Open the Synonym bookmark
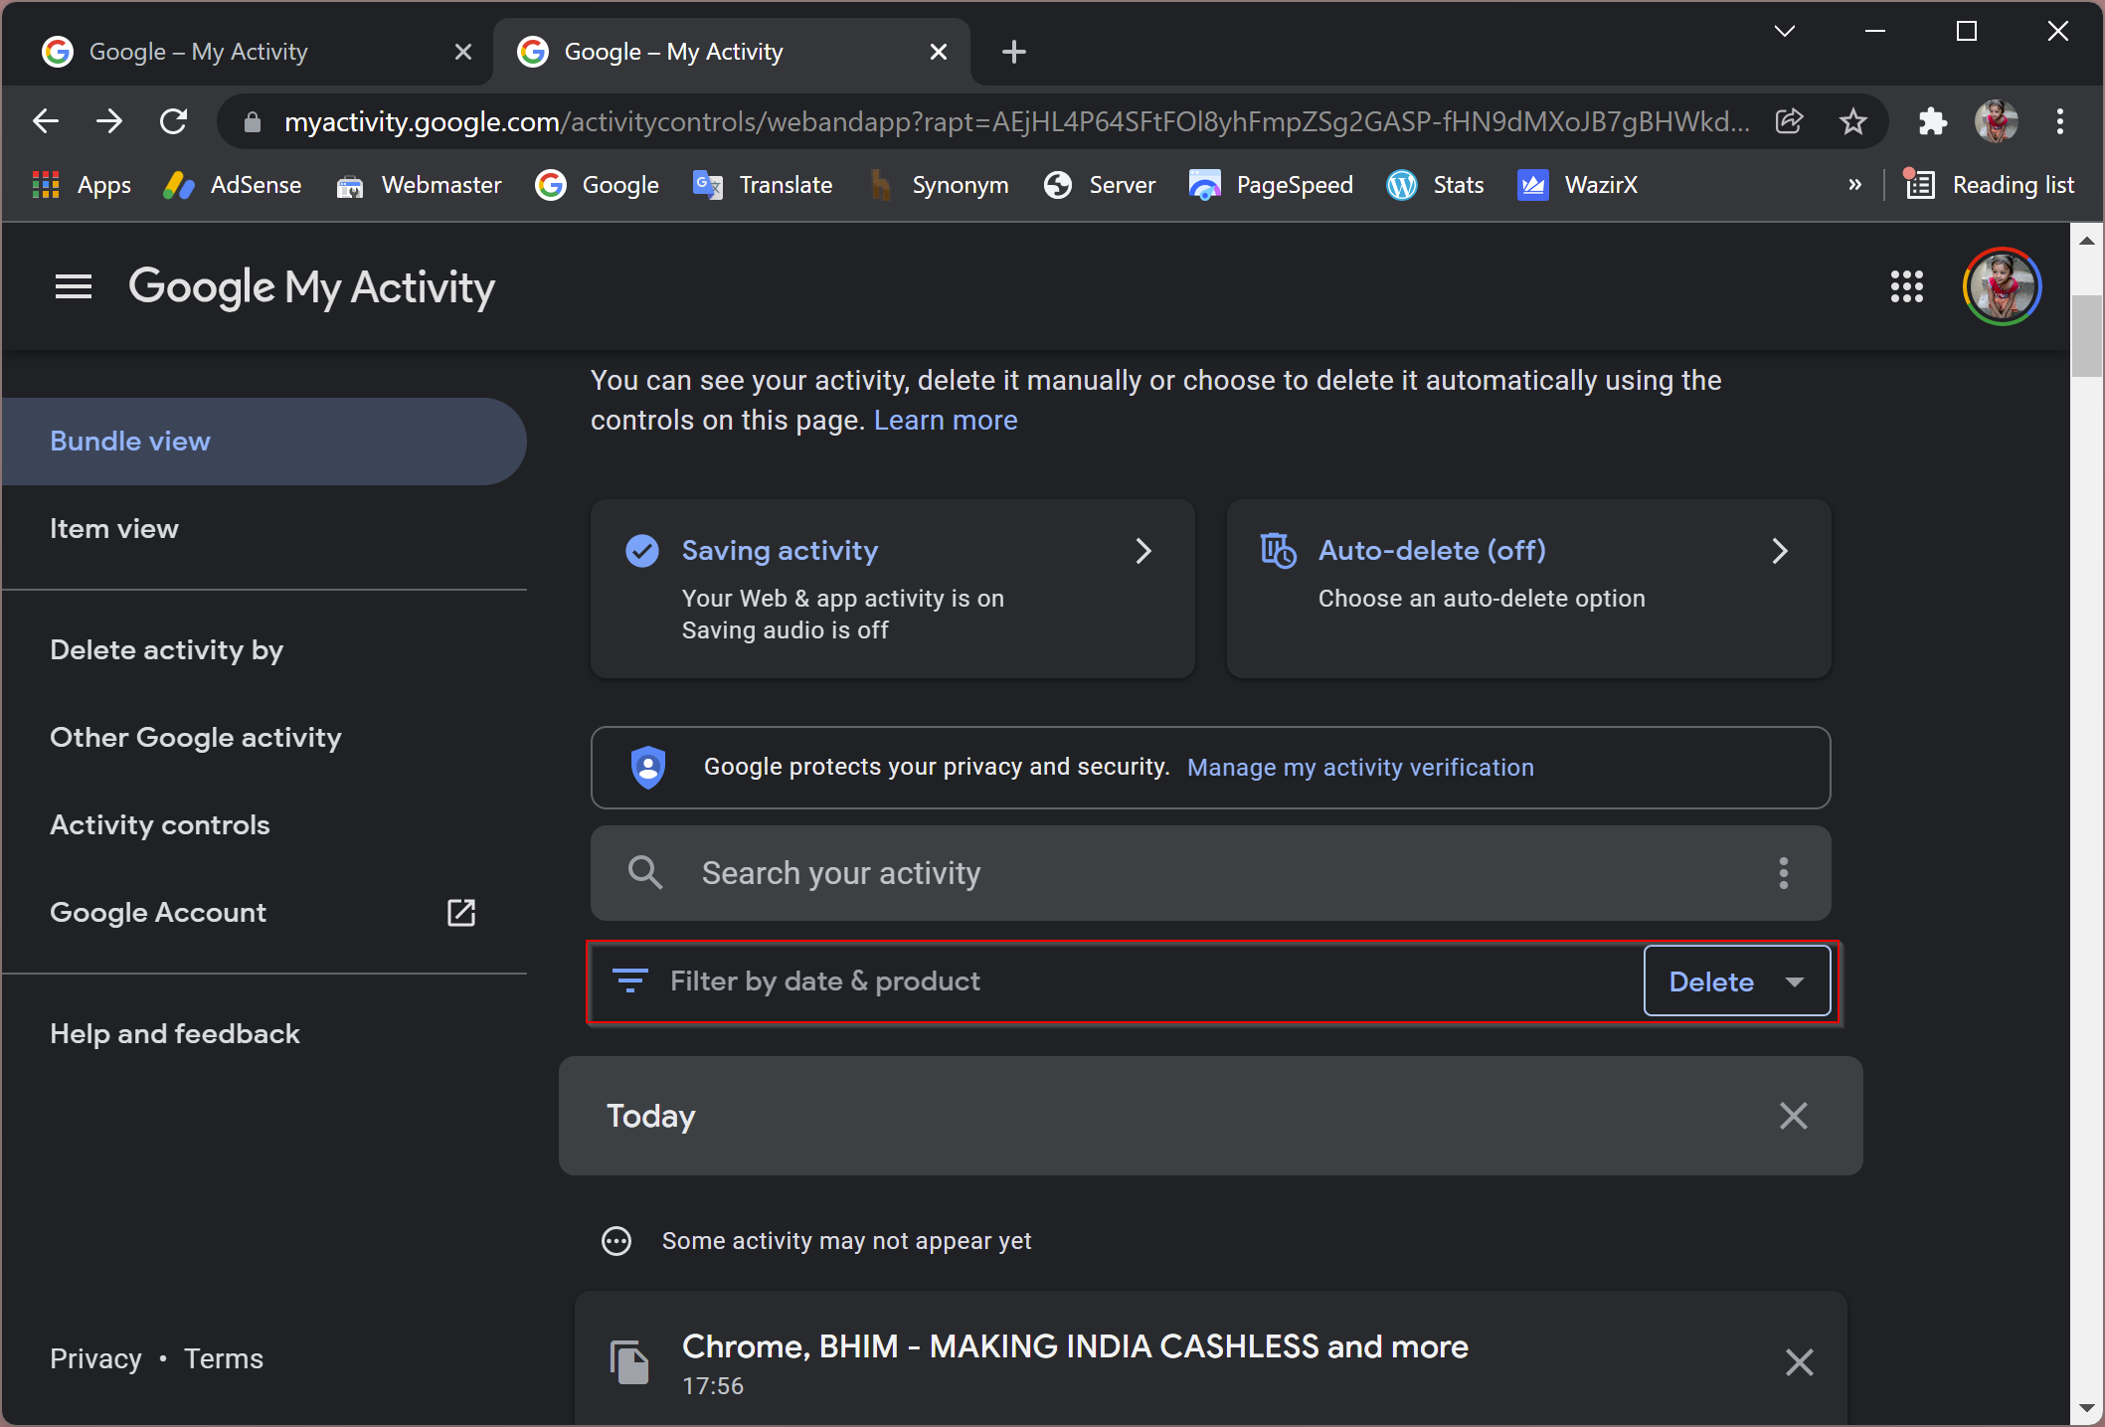2105x1427 pixels. (x=938, y=185)
